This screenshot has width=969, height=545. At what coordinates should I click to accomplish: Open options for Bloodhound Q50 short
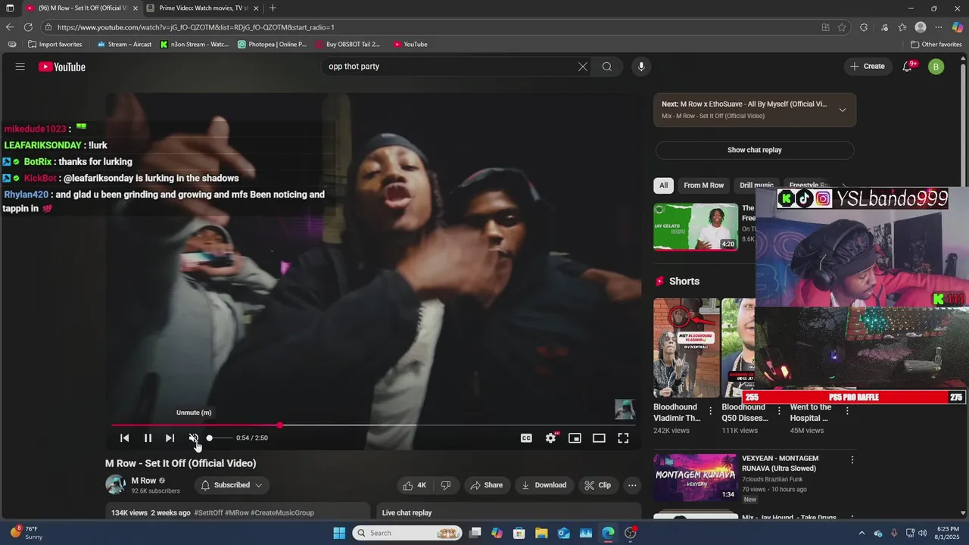point(779,411)
